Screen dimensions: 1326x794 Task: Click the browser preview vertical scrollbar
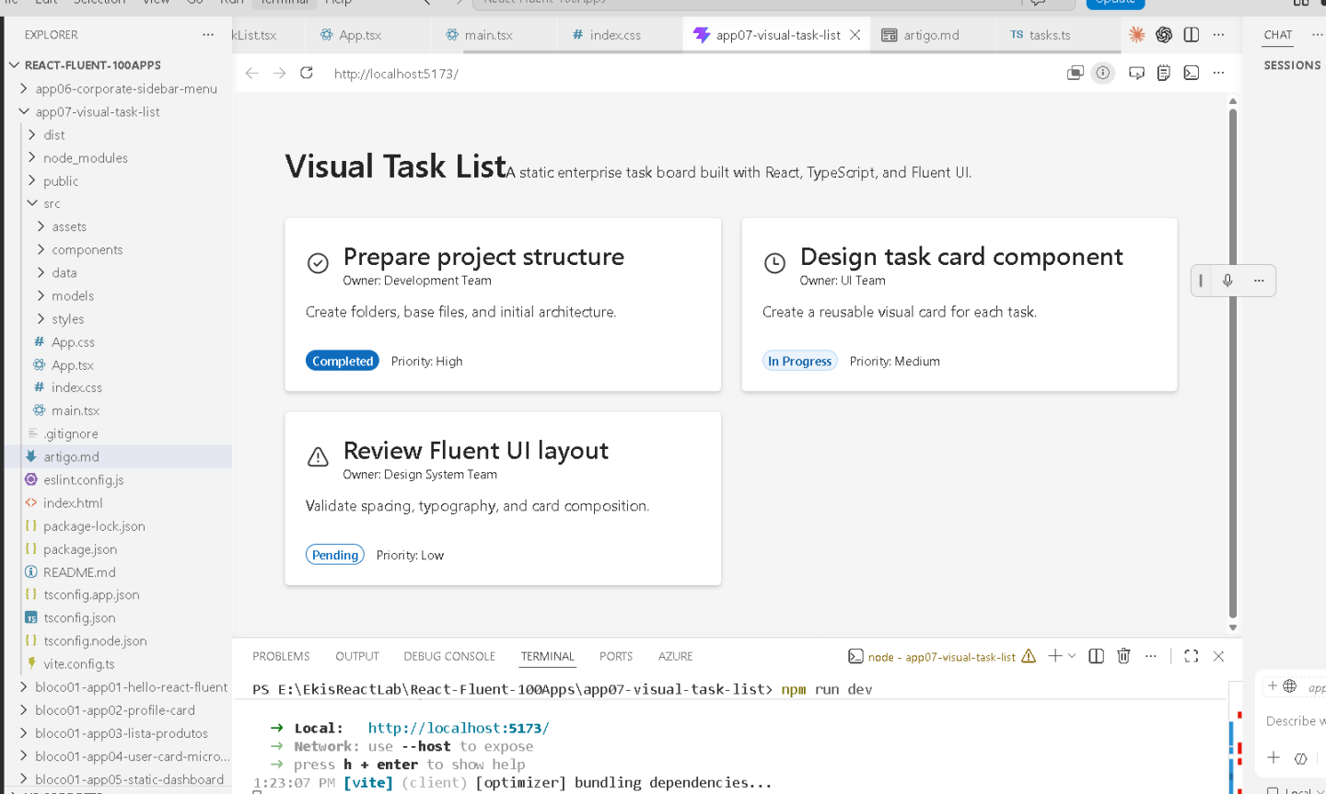click(x=1233, y=364)
